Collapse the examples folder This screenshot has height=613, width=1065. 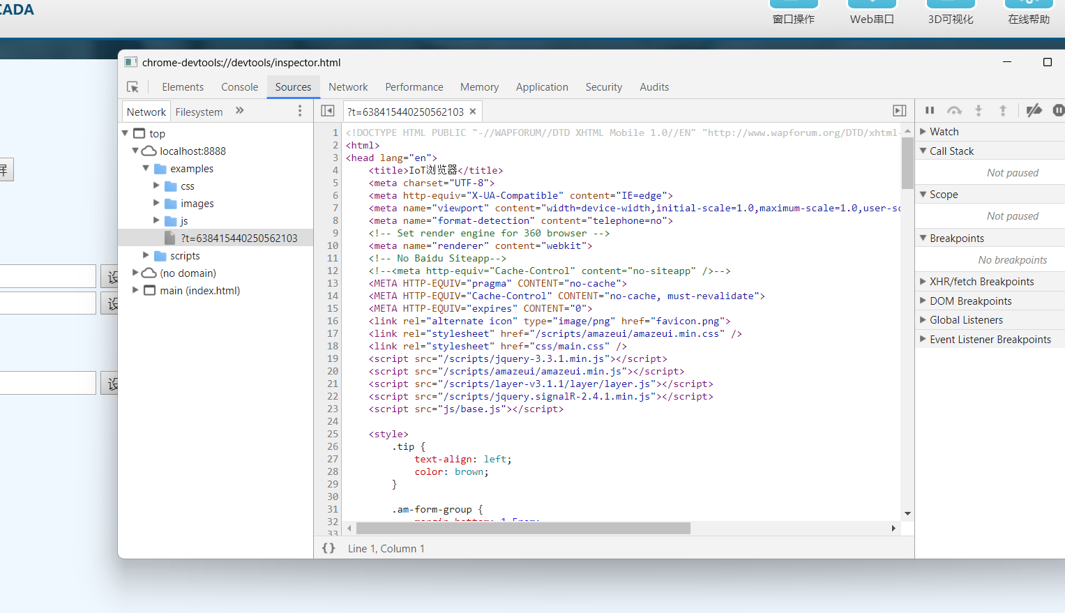146,168
